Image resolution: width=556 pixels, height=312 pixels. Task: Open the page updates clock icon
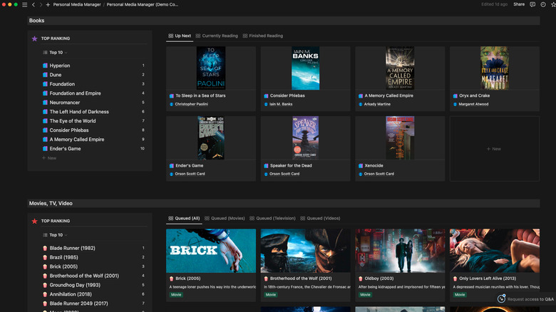543,4
